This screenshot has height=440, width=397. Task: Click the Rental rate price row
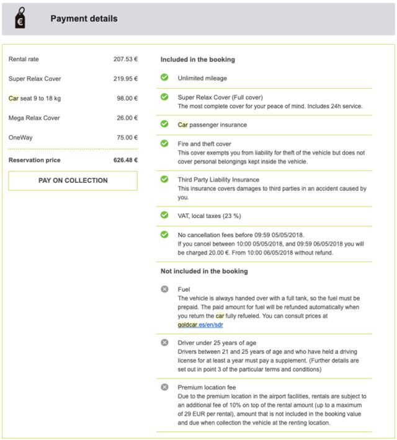click(x=73, y=59)
